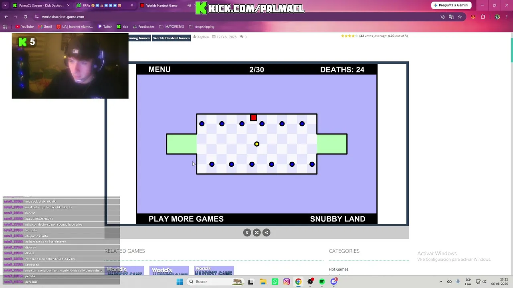The image size is (513, 288).
Task: Open the first related game thumbnail
Action: click(124, 271)
